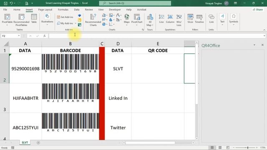The image size is (267, 150).
Task: Open the Bing Maps add-in
Action: [x=80, y=20]
